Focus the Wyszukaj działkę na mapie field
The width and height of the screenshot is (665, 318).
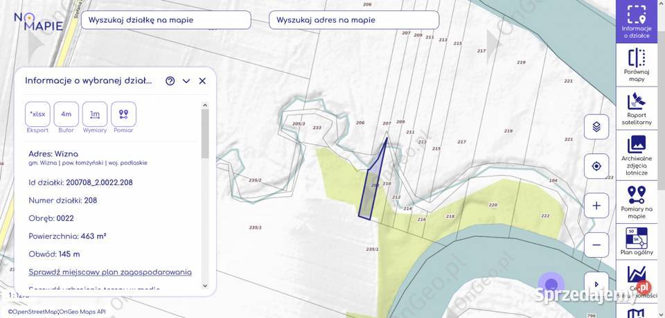166,20
